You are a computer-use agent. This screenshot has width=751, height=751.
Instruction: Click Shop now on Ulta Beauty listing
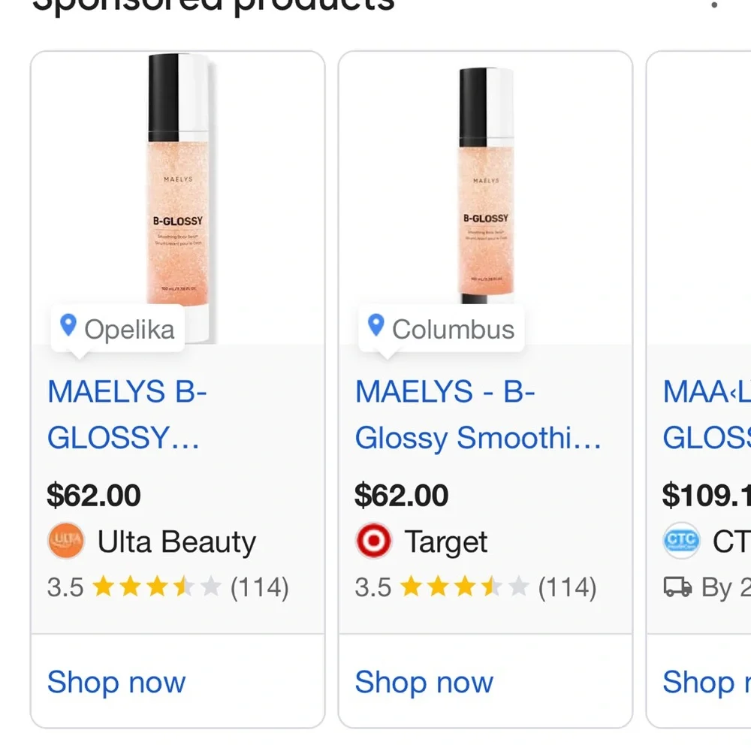coord(116,682)
